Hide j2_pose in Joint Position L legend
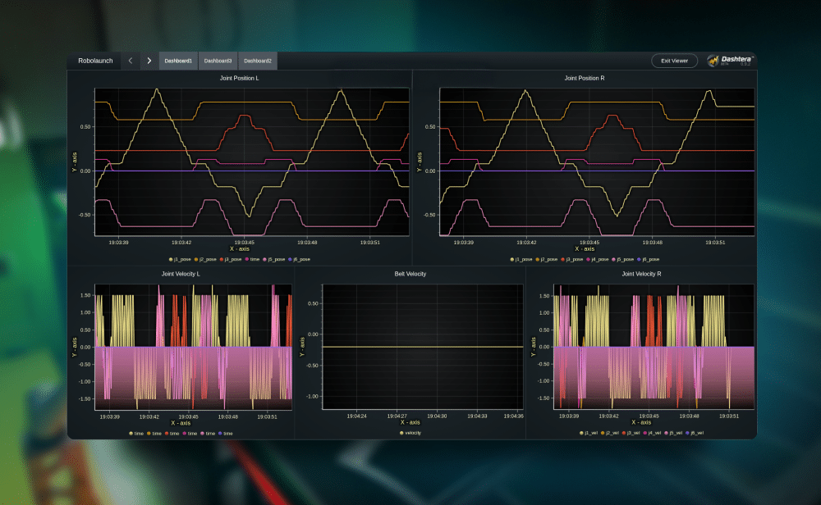 204,259
